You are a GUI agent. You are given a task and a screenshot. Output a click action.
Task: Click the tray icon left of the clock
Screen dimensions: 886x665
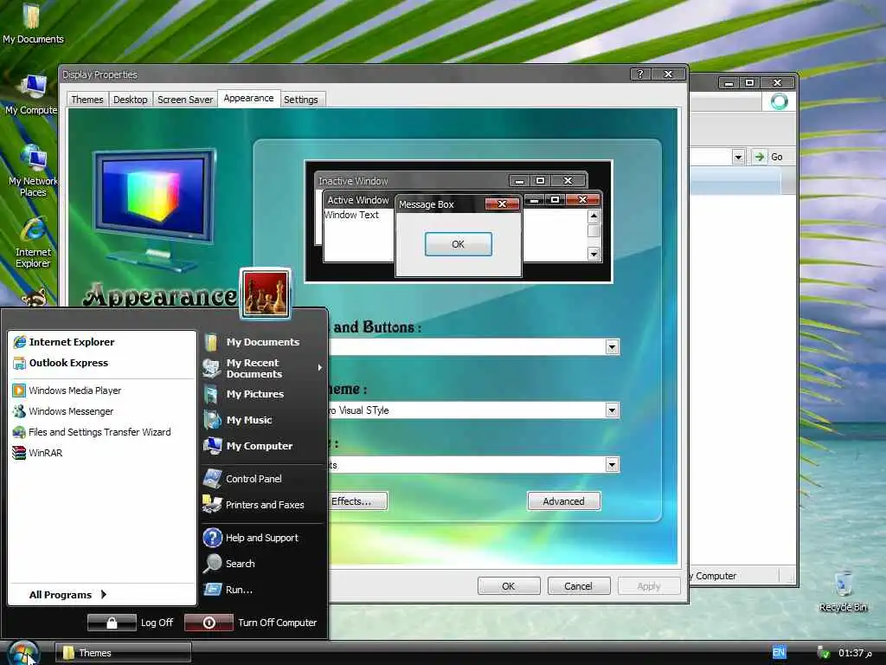pyautogui.click(x=824, y=653)
